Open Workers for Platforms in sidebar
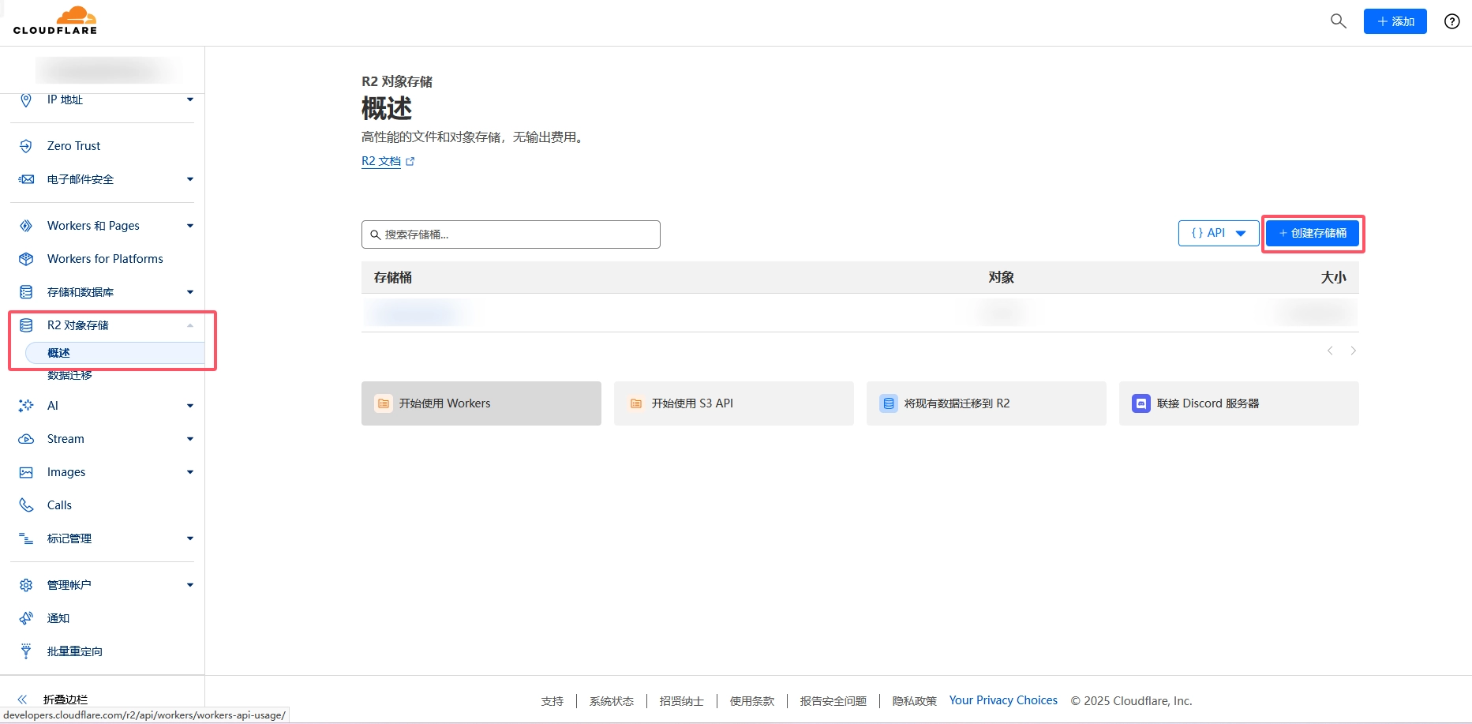 click(104, 259)
